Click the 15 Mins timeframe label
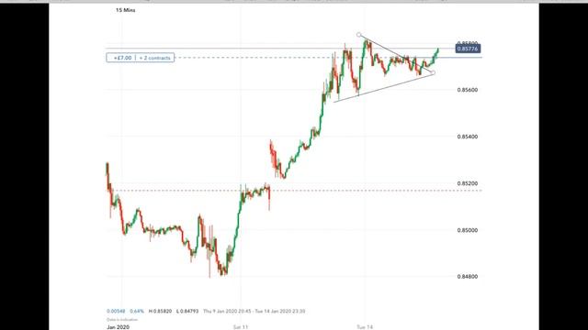The width and height of the screenshot is (588, 330). pos(125,10)
